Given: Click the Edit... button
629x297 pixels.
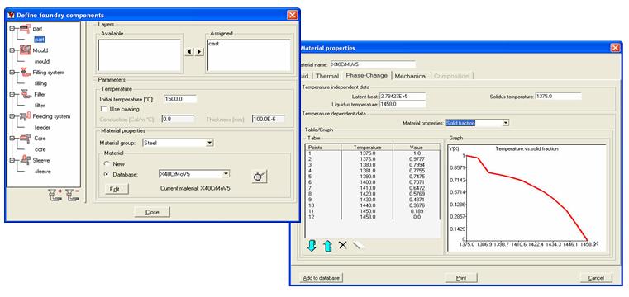Looking at the screenshot, I should pos(117,189).
